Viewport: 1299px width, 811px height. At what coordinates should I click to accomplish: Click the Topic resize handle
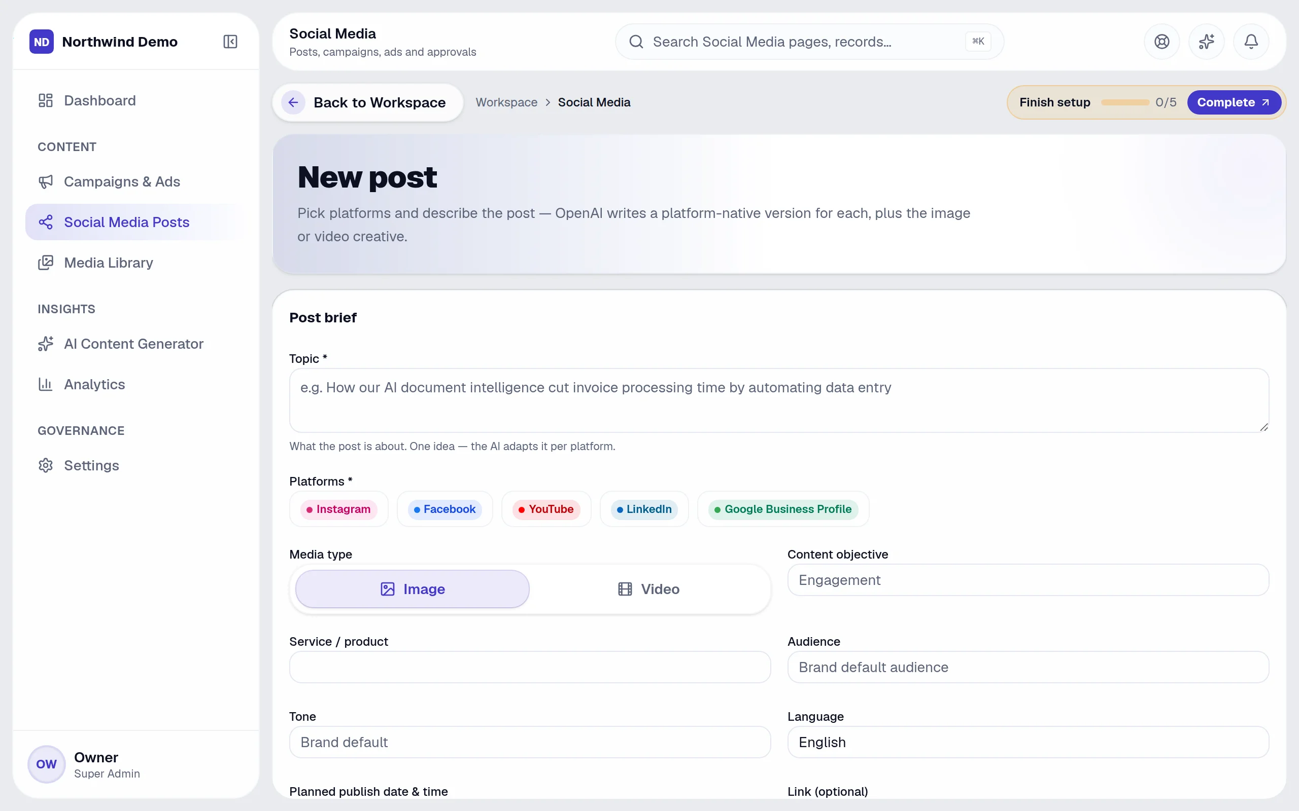[1263, 427]
